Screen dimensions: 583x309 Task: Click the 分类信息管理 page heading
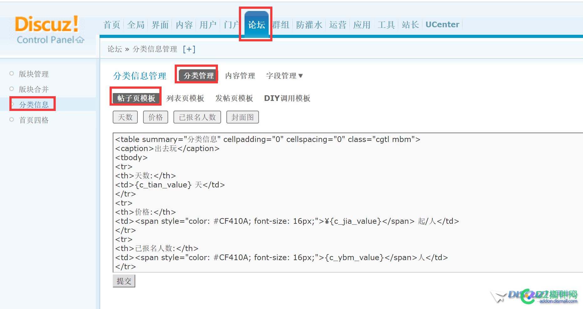[x=140, y=76]
